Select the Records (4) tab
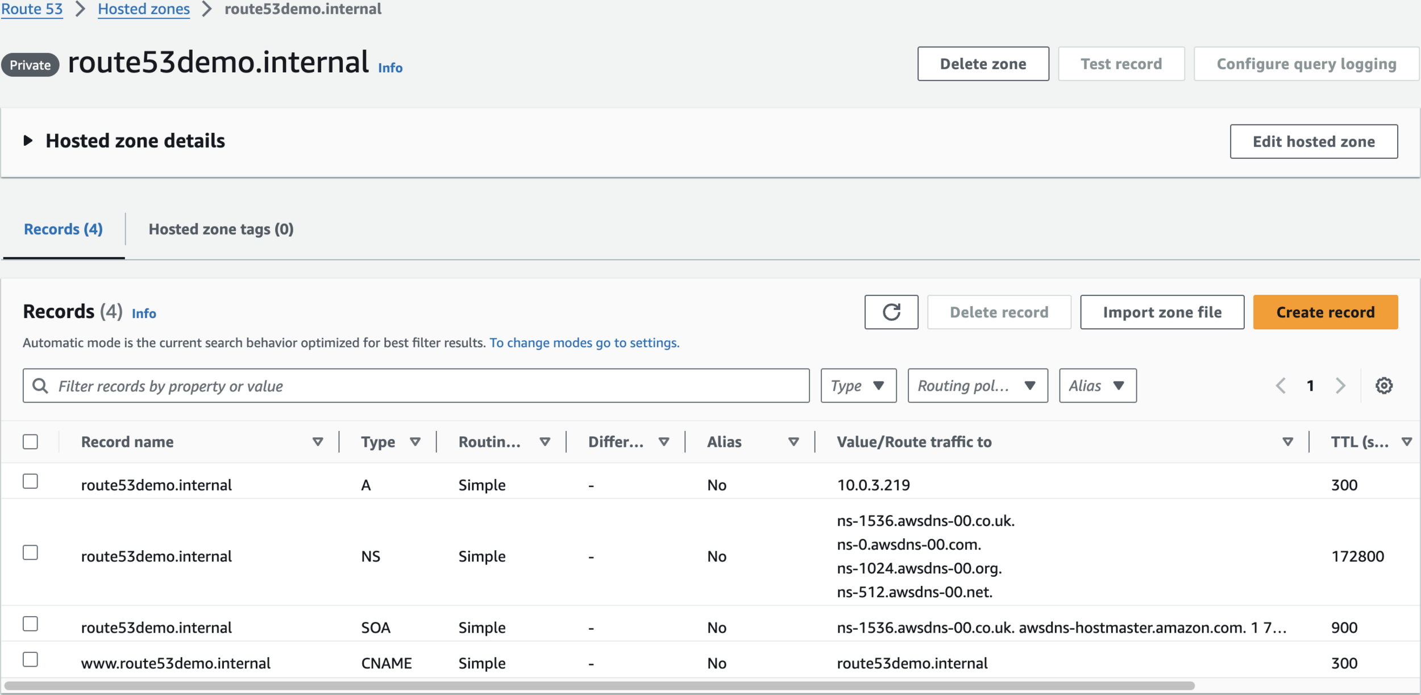This screenshot has height=695, width=1421. 63,229
